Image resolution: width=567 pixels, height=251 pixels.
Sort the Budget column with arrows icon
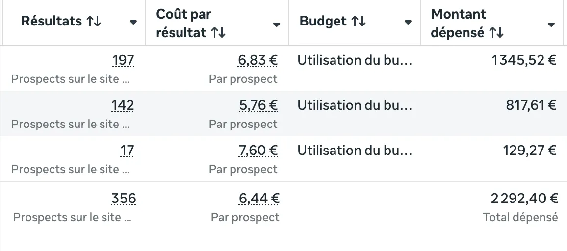[x=359, y=22]
